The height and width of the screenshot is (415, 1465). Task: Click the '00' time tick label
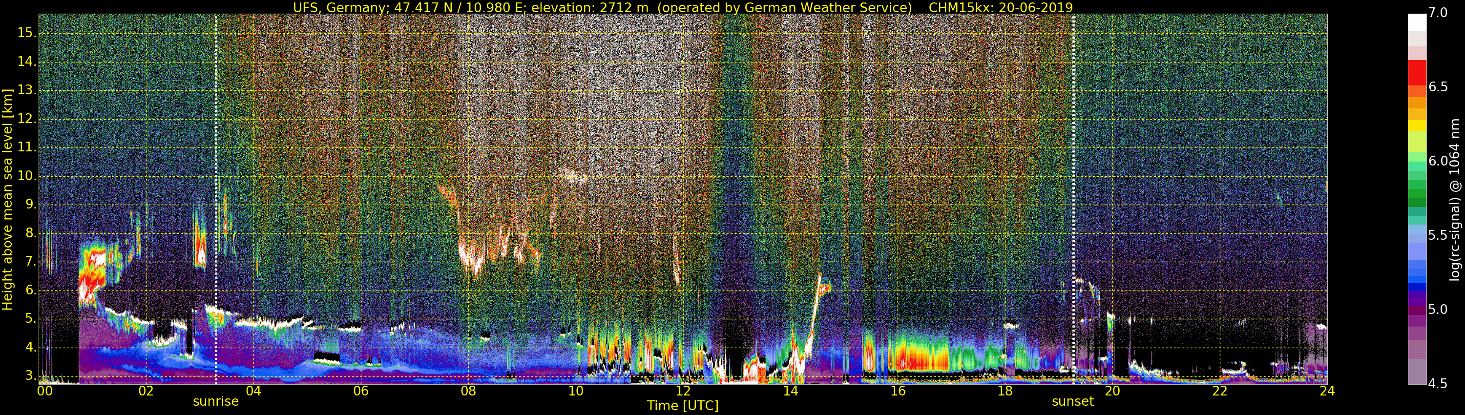[x=45, y=392]
